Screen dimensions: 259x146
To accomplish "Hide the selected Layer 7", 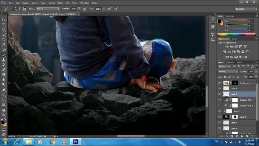I will pos(219,94).
